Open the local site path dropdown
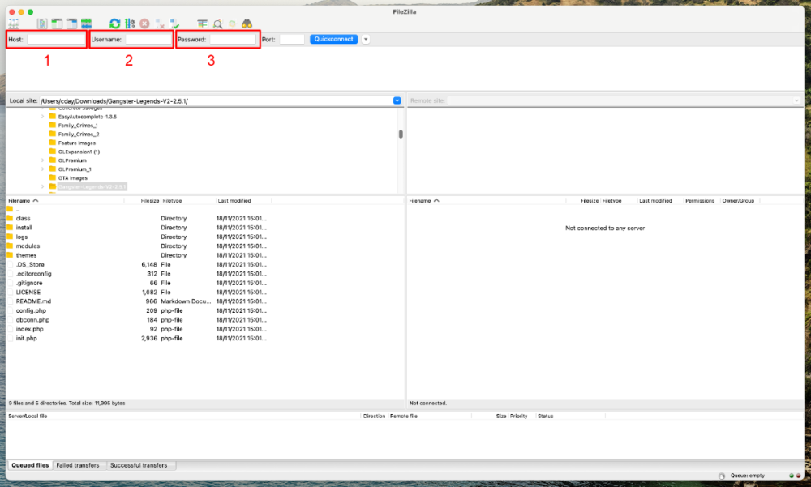Screen dimensions: 811x487 (x=397, y=100)
